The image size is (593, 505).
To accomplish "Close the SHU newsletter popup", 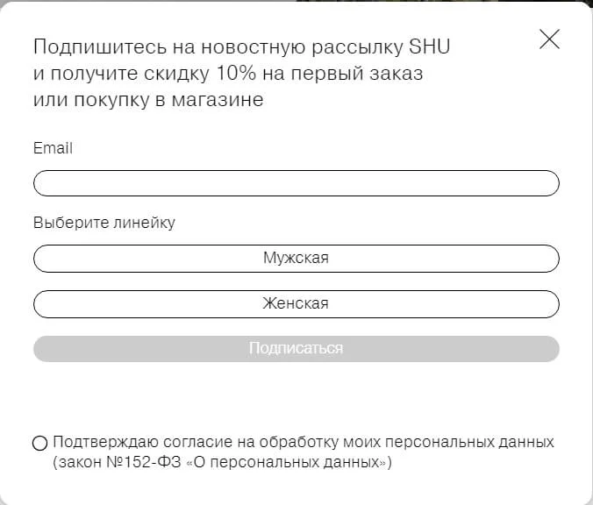I will click(549, 39).
